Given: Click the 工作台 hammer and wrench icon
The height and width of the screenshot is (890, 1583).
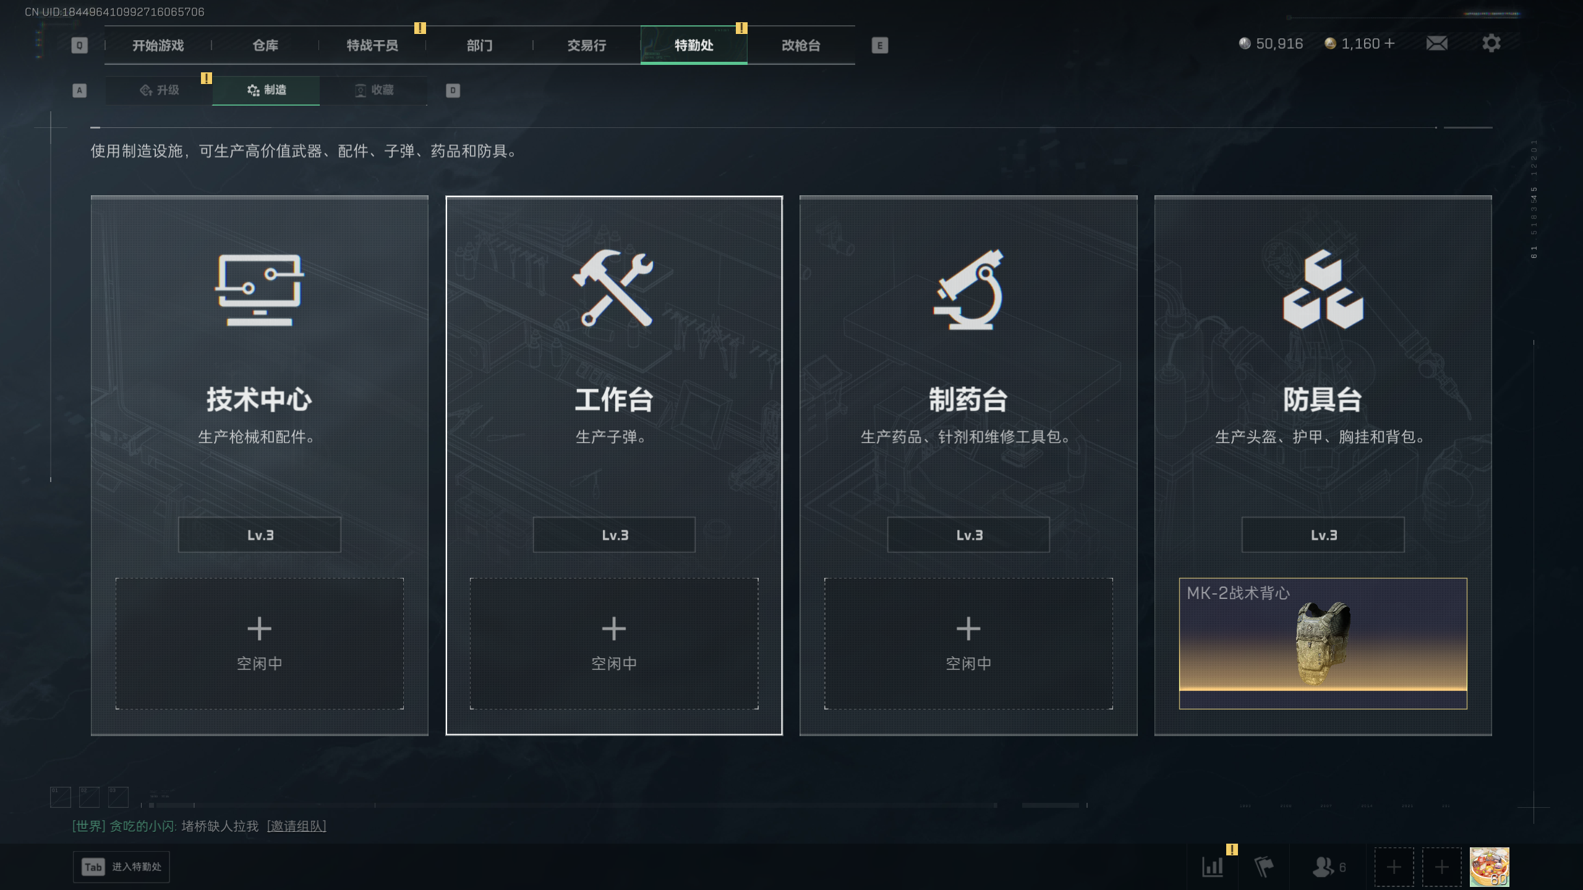Looking at the screenshot, I should (x=613, y=288).
